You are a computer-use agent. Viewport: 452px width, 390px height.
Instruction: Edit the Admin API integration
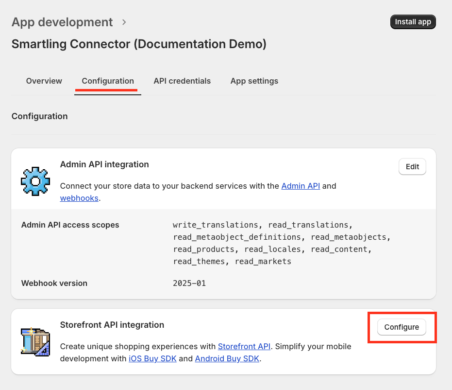[412, 167]
